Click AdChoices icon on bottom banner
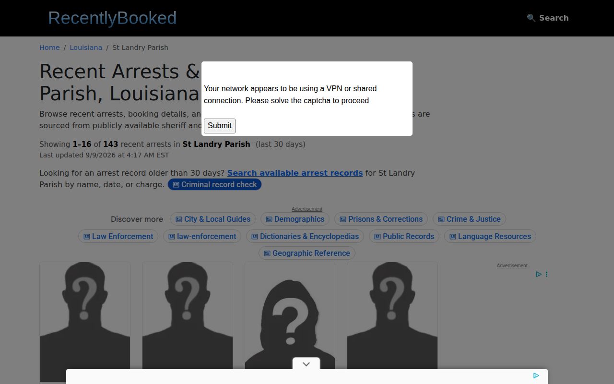Image resolution: width=614 pixels, height=384 pixels. coord(536,376)
